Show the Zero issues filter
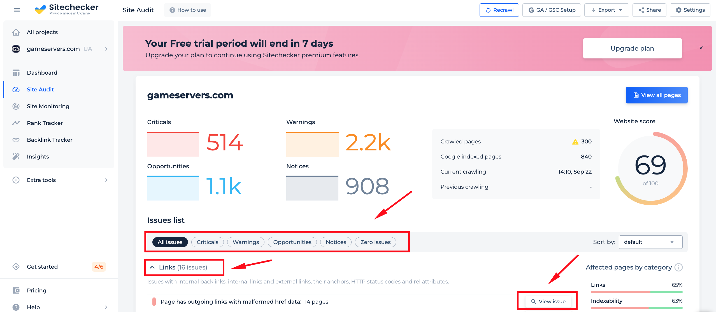This screenshot has height=312, width=716. pyautogui.click(x=375, y=242)
